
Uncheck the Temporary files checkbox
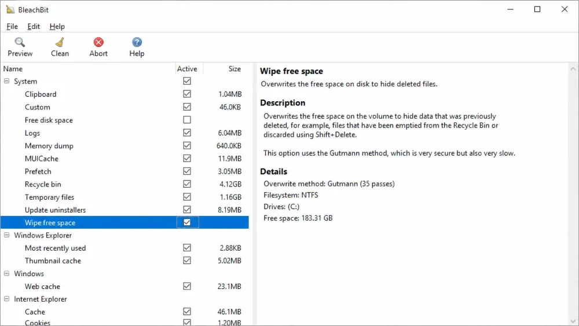coord(187,197)
